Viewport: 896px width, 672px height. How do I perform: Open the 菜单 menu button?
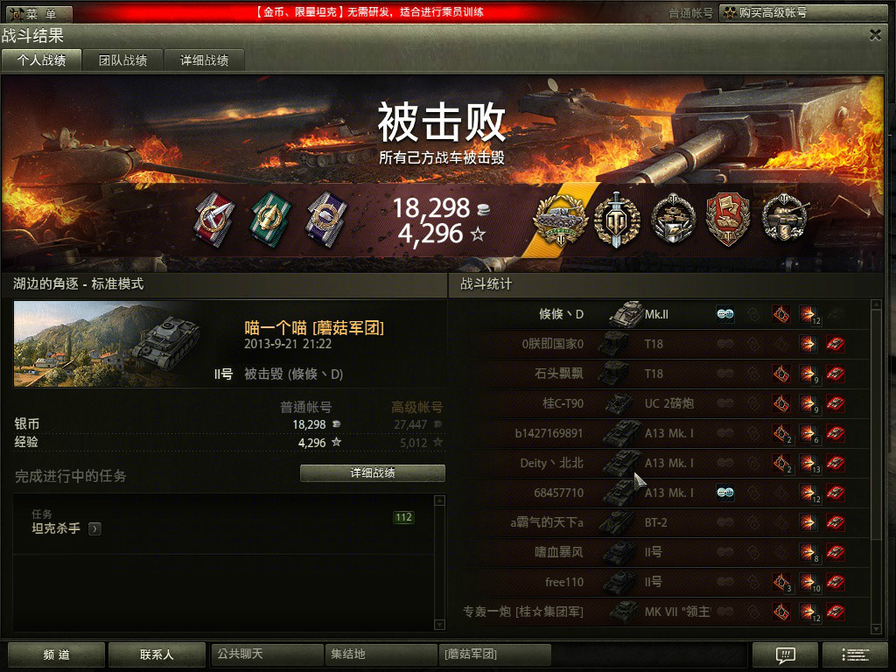click(37, 13)
